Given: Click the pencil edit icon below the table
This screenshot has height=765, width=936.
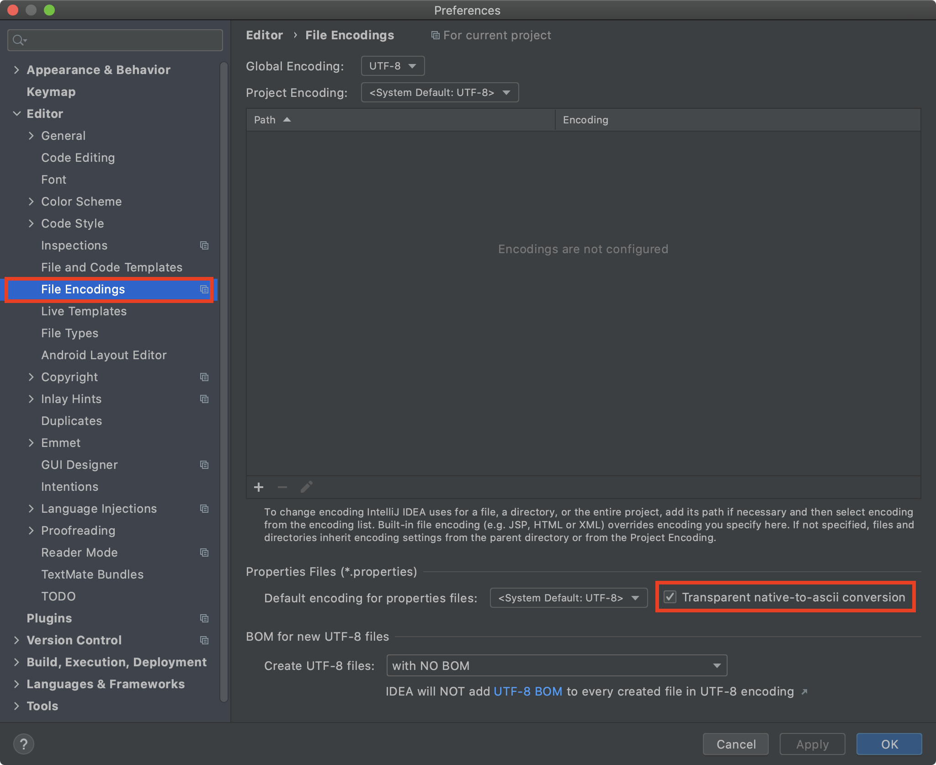Looking at the screenshot, I should (306, 487).
